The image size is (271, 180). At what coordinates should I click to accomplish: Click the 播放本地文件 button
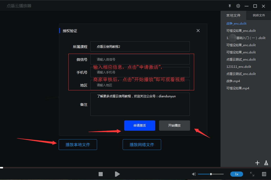[78, 145]
